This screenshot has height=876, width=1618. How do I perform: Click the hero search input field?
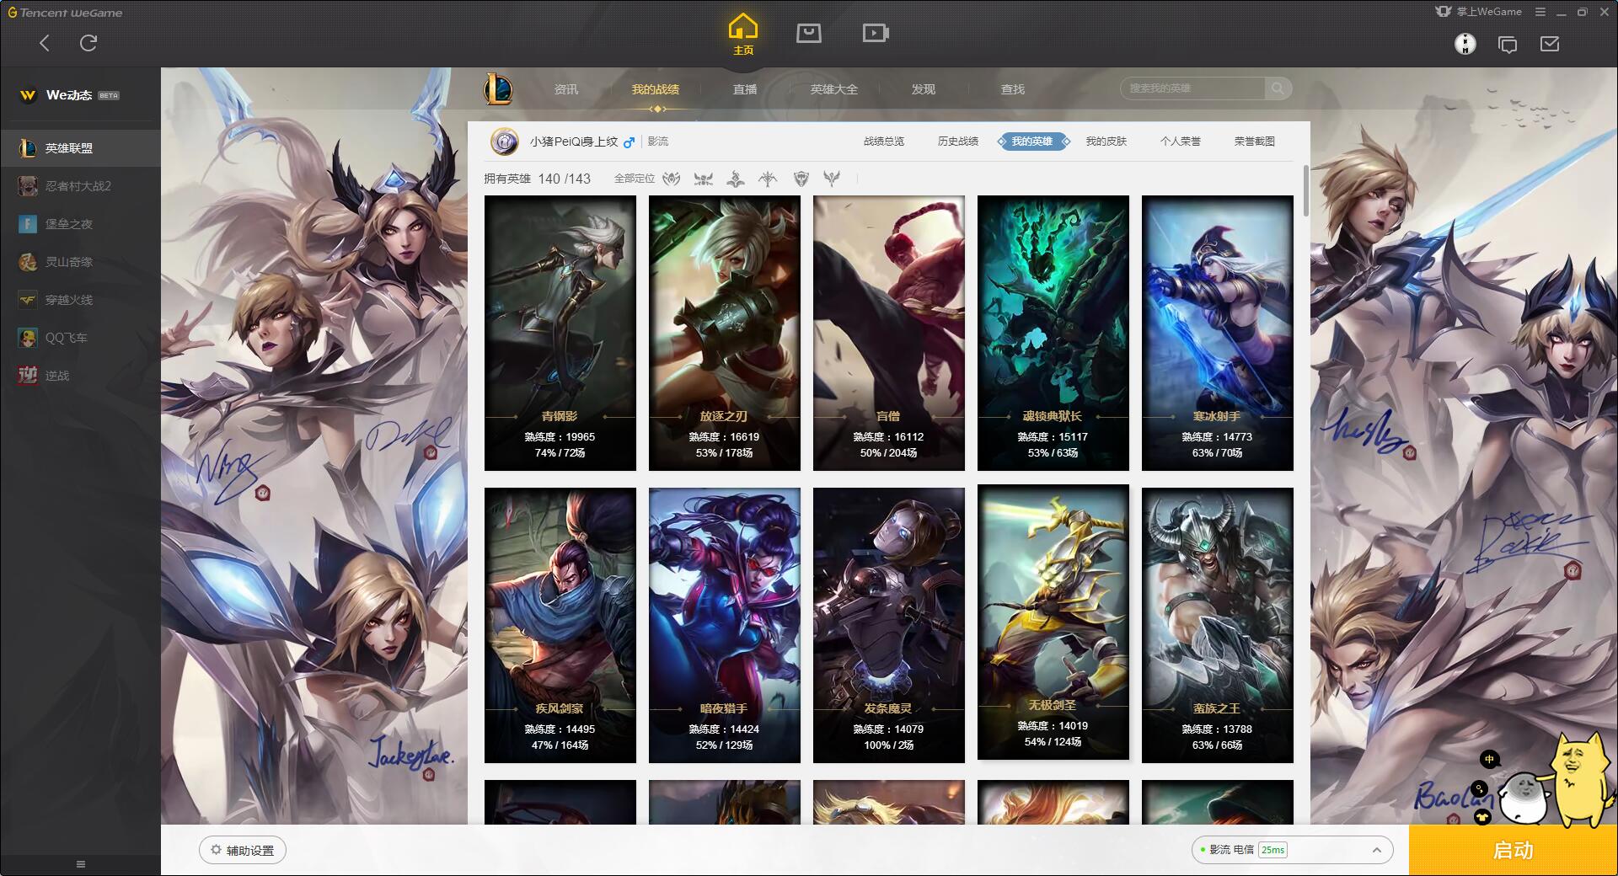click(x=1192, y=88)
